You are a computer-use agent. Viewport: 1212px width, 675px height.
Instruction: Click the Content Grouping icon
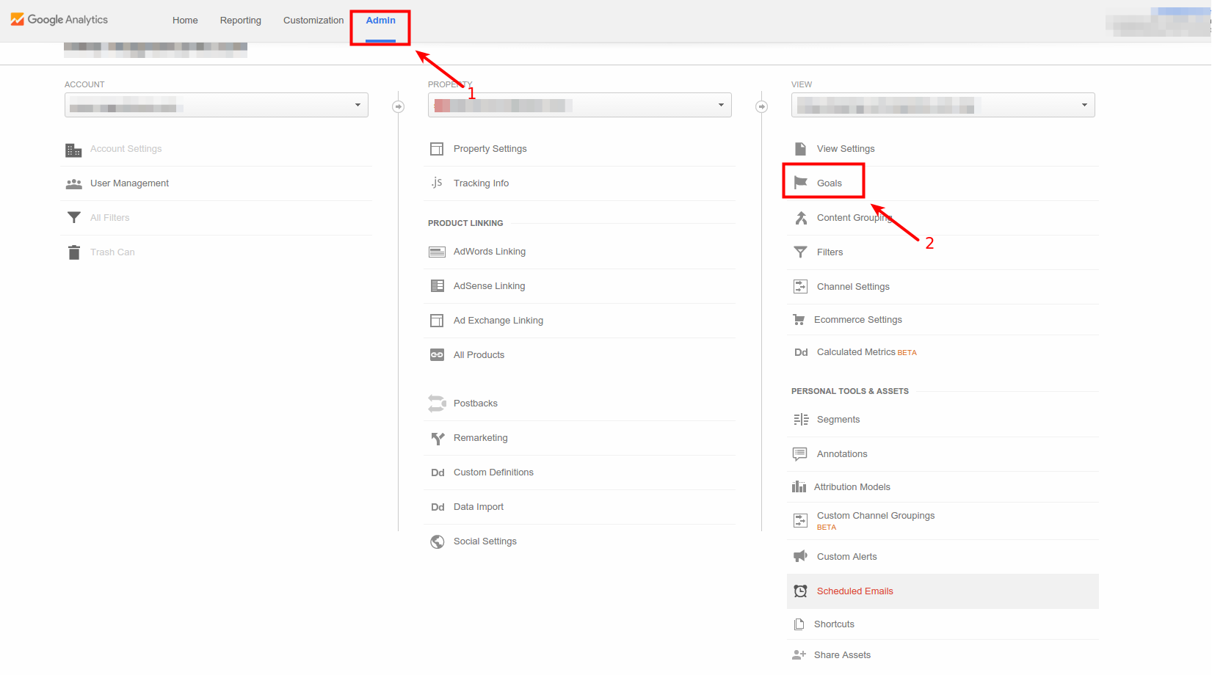(801, 218)
